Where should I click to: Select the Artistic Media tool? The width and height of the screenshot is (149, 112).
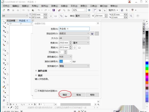click(4, 45)
